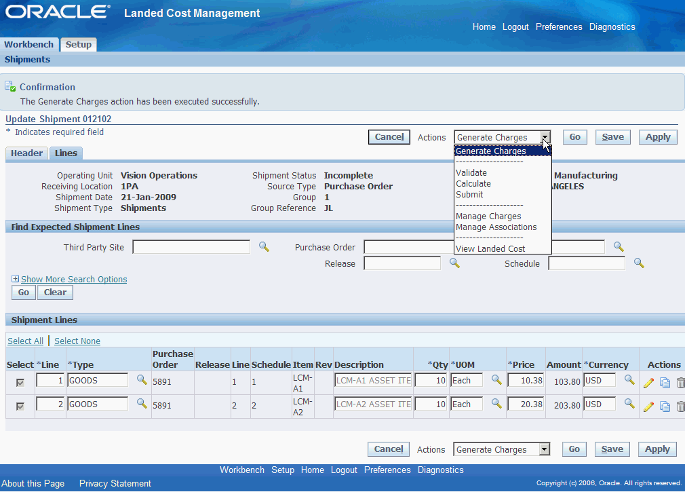
Task: Click into the Release input field
Action: pyautogui.click(x=402, y=263)
